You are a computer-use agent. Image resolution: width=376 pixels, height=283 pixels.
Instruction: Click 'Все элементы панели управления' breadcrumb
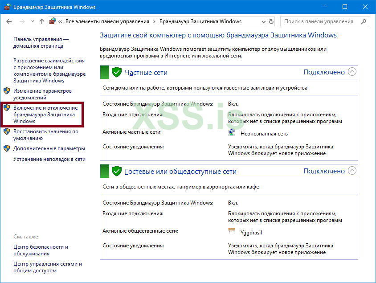(x=107, y=21)
